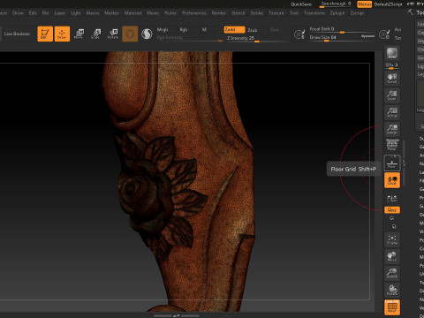The height and width of the screenshot is (318, 424).
Task: Open the Texture menu
Action: click(276, 13)
